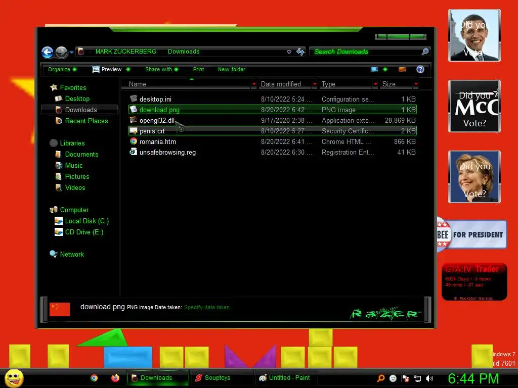Click Print in the toolbar
The image size is (518, 388).
coord(198,69)
